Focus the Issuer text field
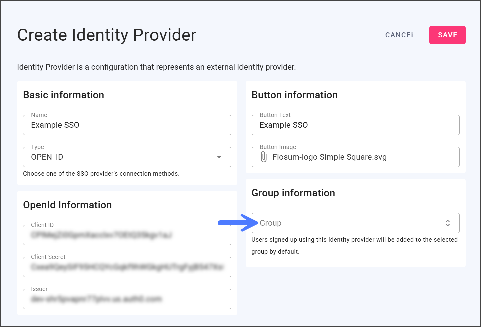The width and height of the screenshot is (481, 327). 127,299
